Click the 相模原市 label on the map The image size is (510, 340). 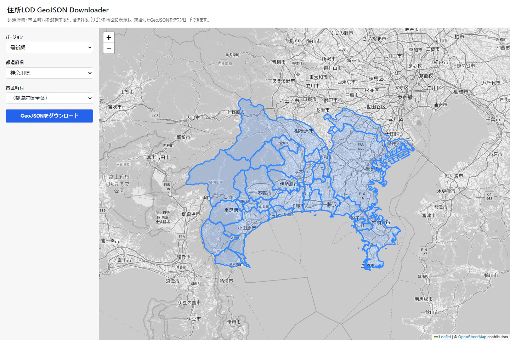click(304, 131)
